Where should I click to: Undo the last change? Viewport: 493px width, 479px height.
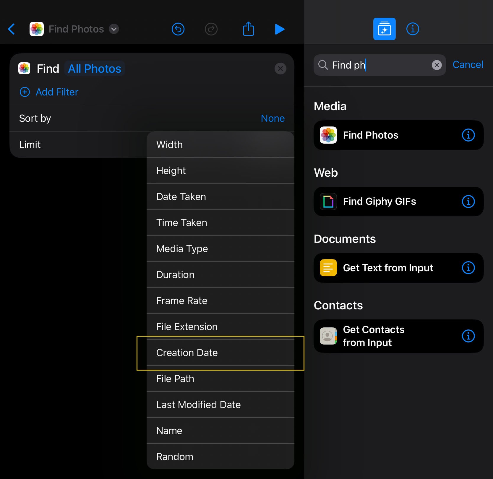coord(178,29)
